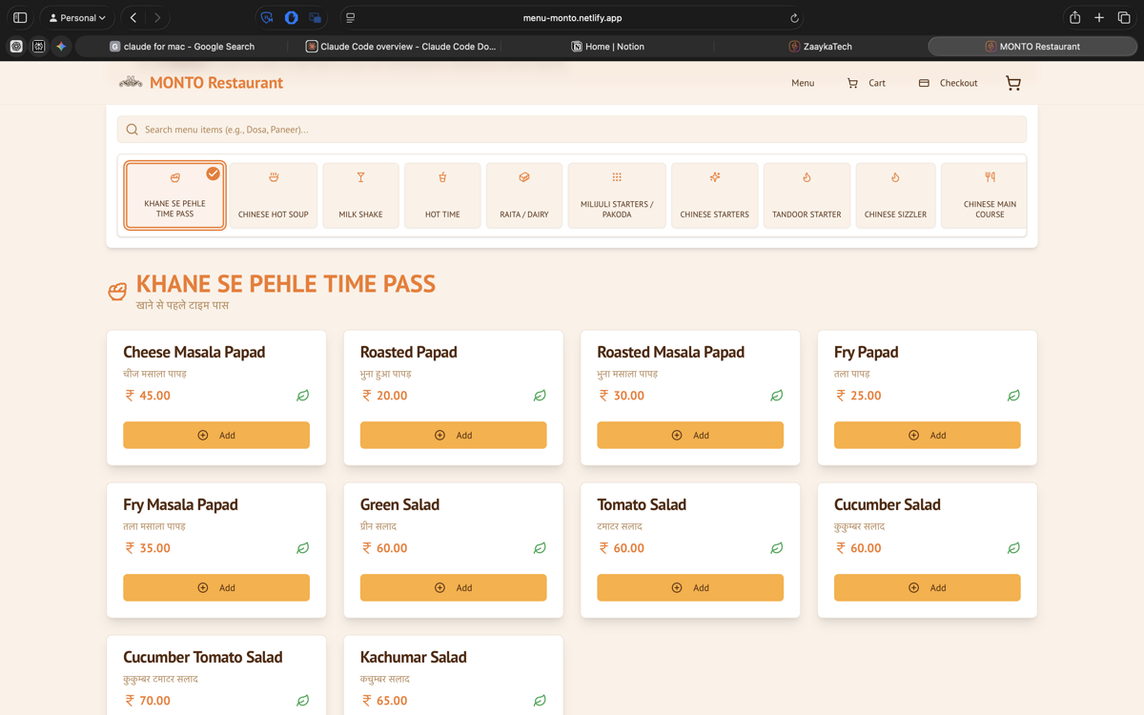The image size is (1144, 715).
Task: Select the Chinese Hot Soup category
Action: pyautogui.click(x=273, y=195)
